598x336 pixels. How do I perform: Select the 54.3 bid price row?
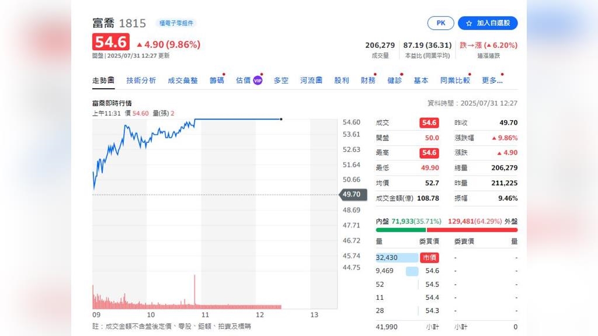[407, 311]
